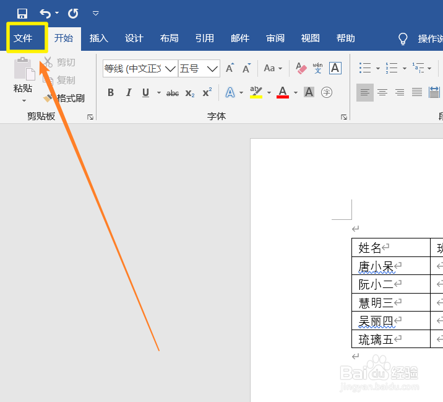Click the Numbering list icon

(x=392, y=68)
